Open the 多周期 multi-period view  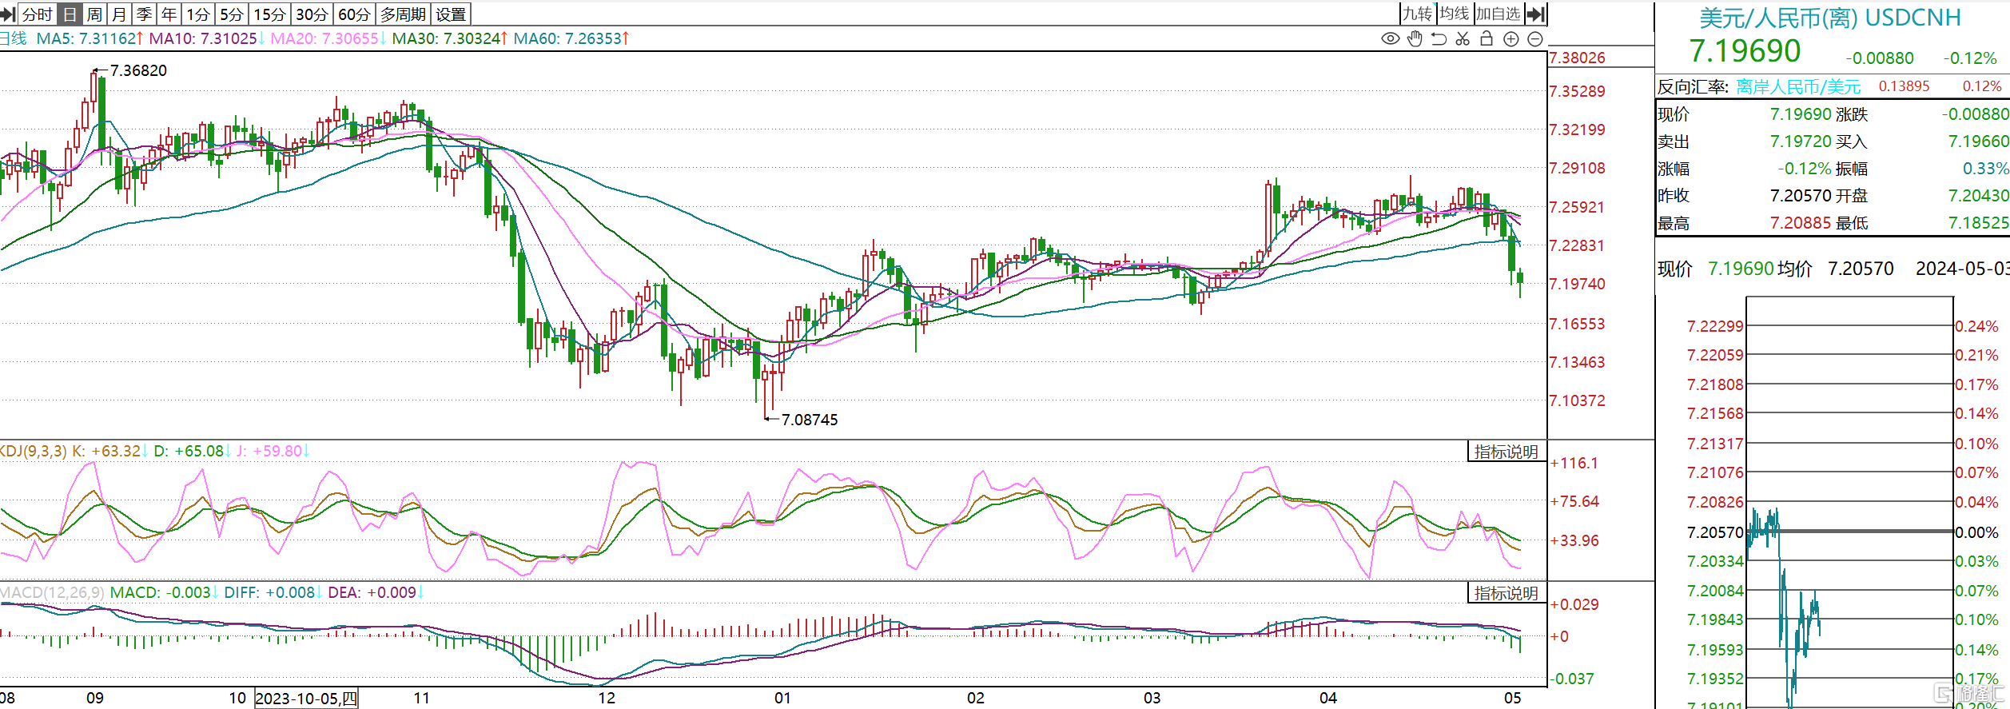404,14
